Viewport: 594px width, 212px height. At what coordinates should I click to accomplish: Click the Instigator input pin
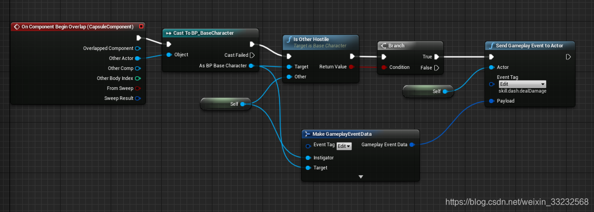[x=308, y=158]
